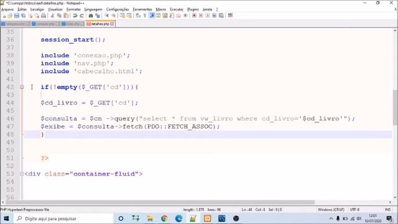
Task: Click the Redo arrow icon
Action: tap(81, 16)
